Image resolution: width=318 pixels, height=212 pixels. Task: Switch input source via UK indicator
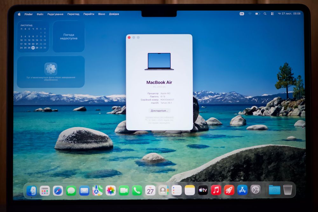pyautogui.click(x=242, y=14)
